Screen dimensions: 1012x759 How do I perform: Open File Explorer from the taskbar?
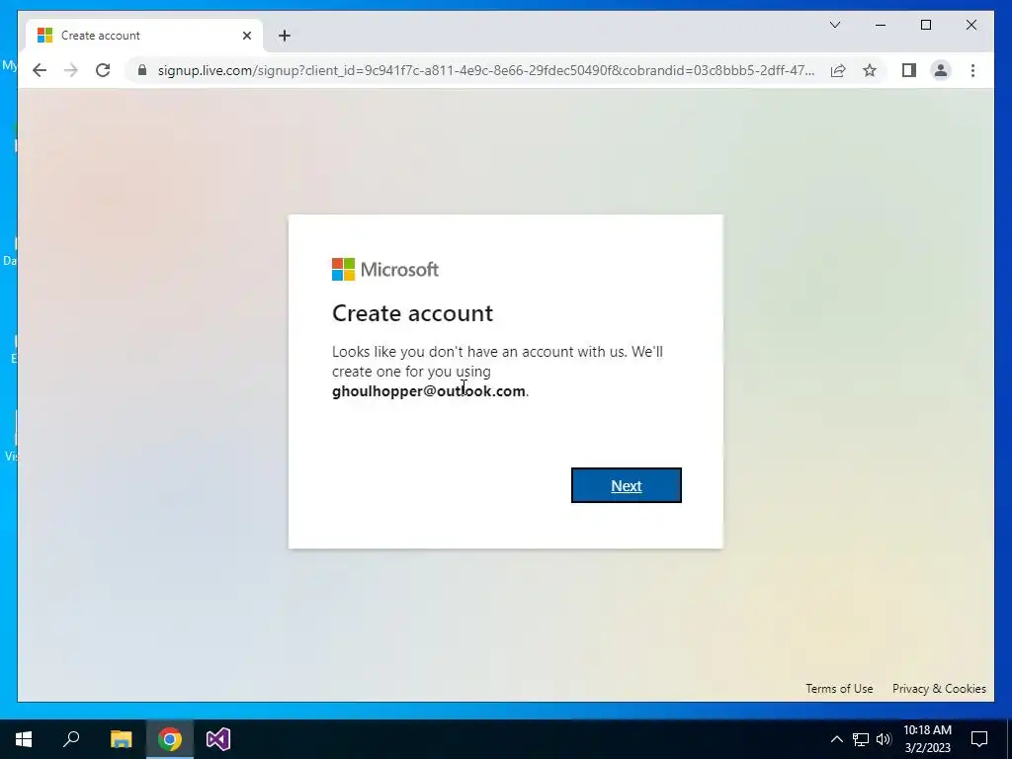(x=121, y=739)
